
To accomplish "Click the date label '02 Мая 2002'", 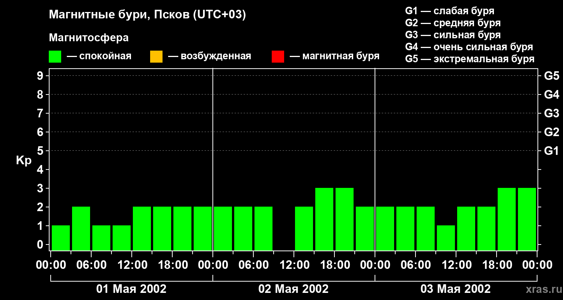I will pos(294,289).
